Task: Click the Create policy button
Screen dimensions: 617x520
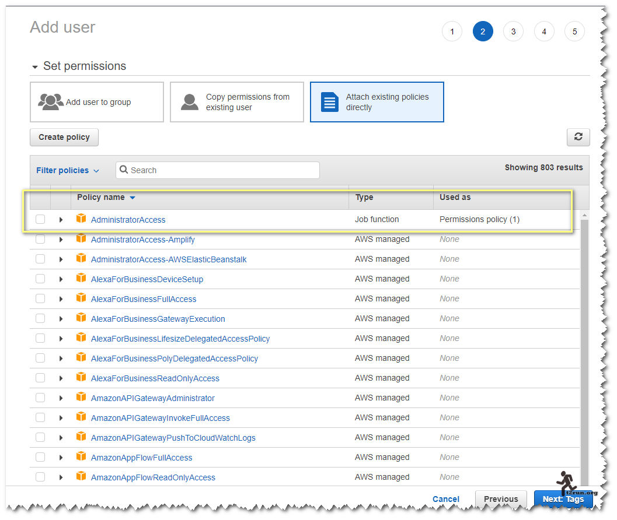Action: (64, 137)
